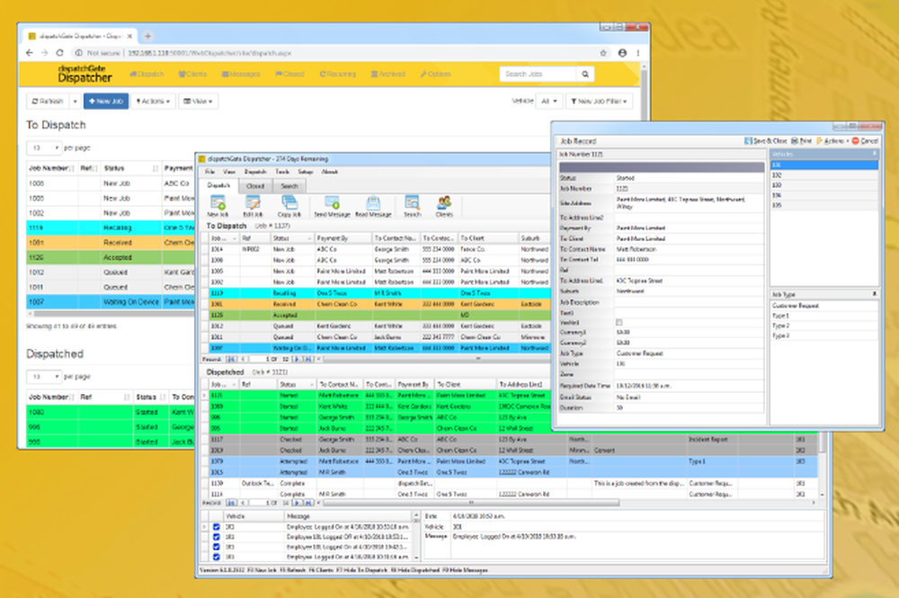899x598 pixels.
Task: Open browser profile account icon
Action: pos(622,53)
